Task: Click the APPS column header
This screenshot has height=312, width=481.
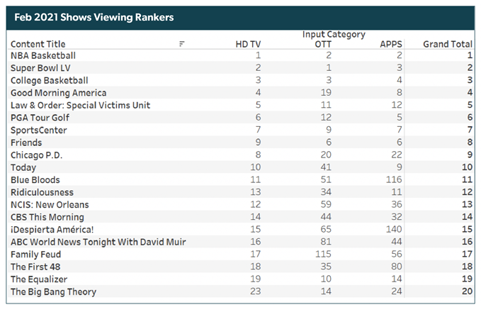Action: point(391,44)
